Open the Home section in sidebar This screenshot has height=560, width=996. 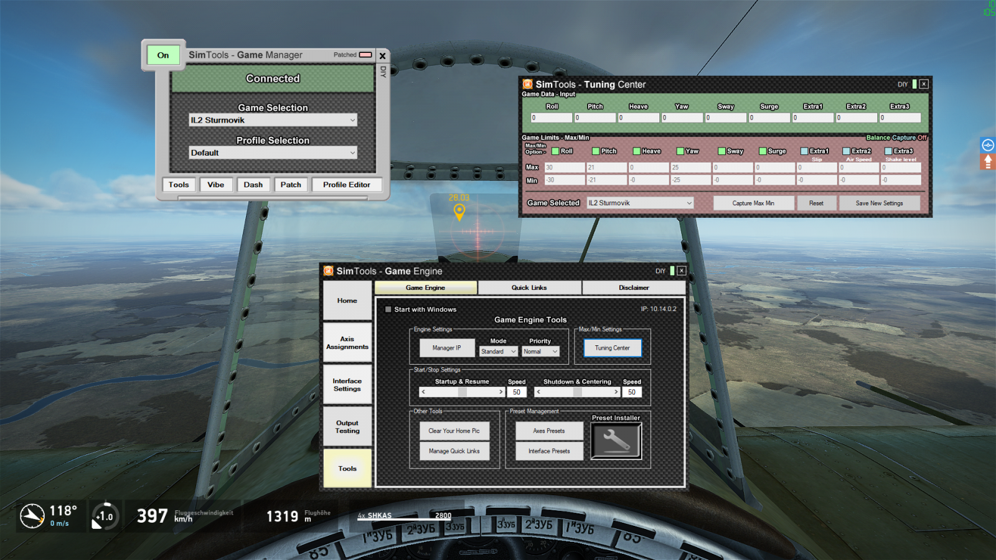347,301
